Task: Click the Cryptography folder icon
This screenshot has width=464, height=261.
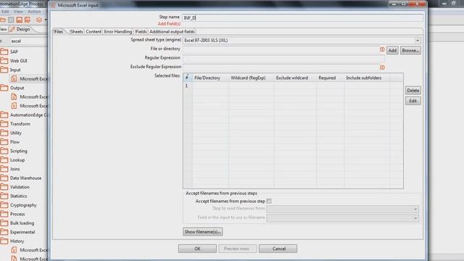Action: click(4, 205)
